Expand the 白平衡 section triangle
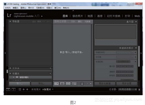 [x=135, y=57]
